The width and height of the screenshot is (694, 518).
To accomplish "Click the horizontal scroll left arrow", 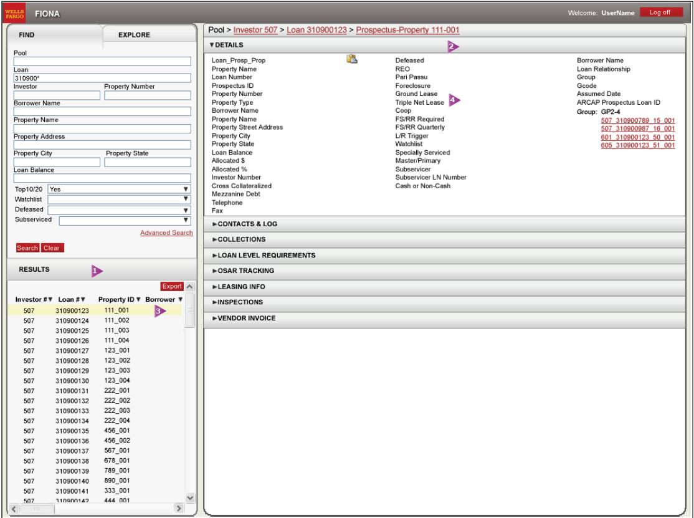I will point(14,509).
